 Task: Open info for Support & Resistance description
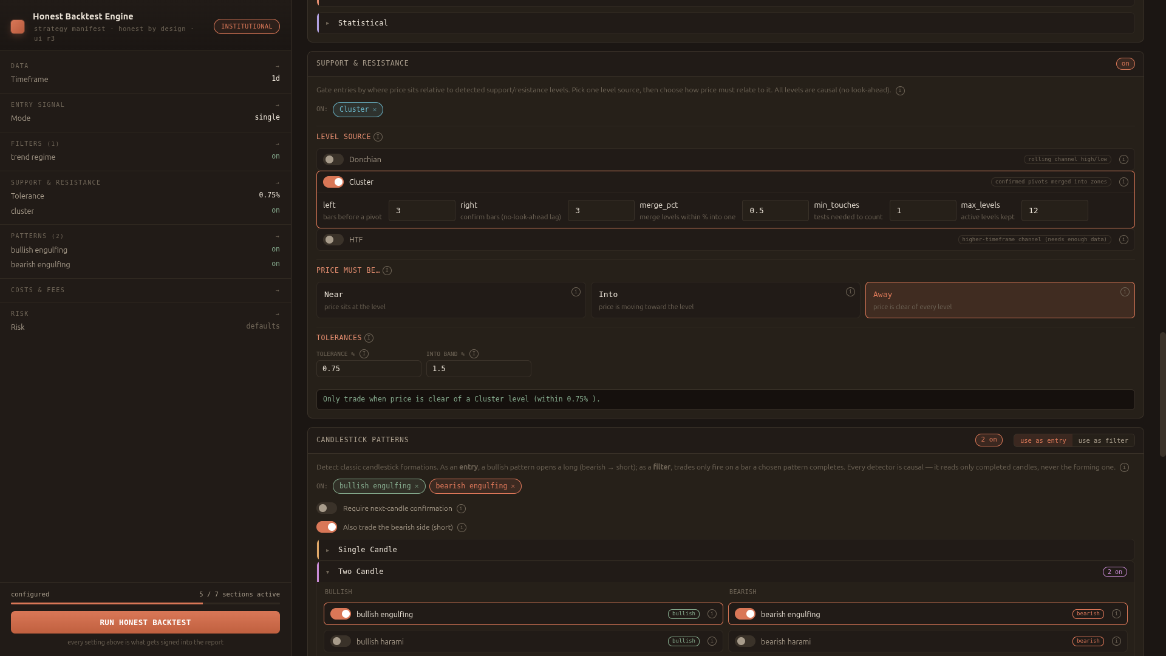pos(900,91)
